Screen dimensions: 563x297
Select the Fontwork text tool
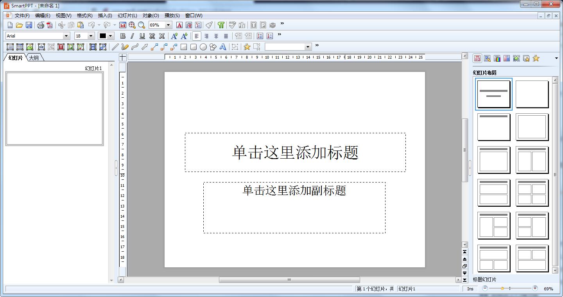coord(223,47)
